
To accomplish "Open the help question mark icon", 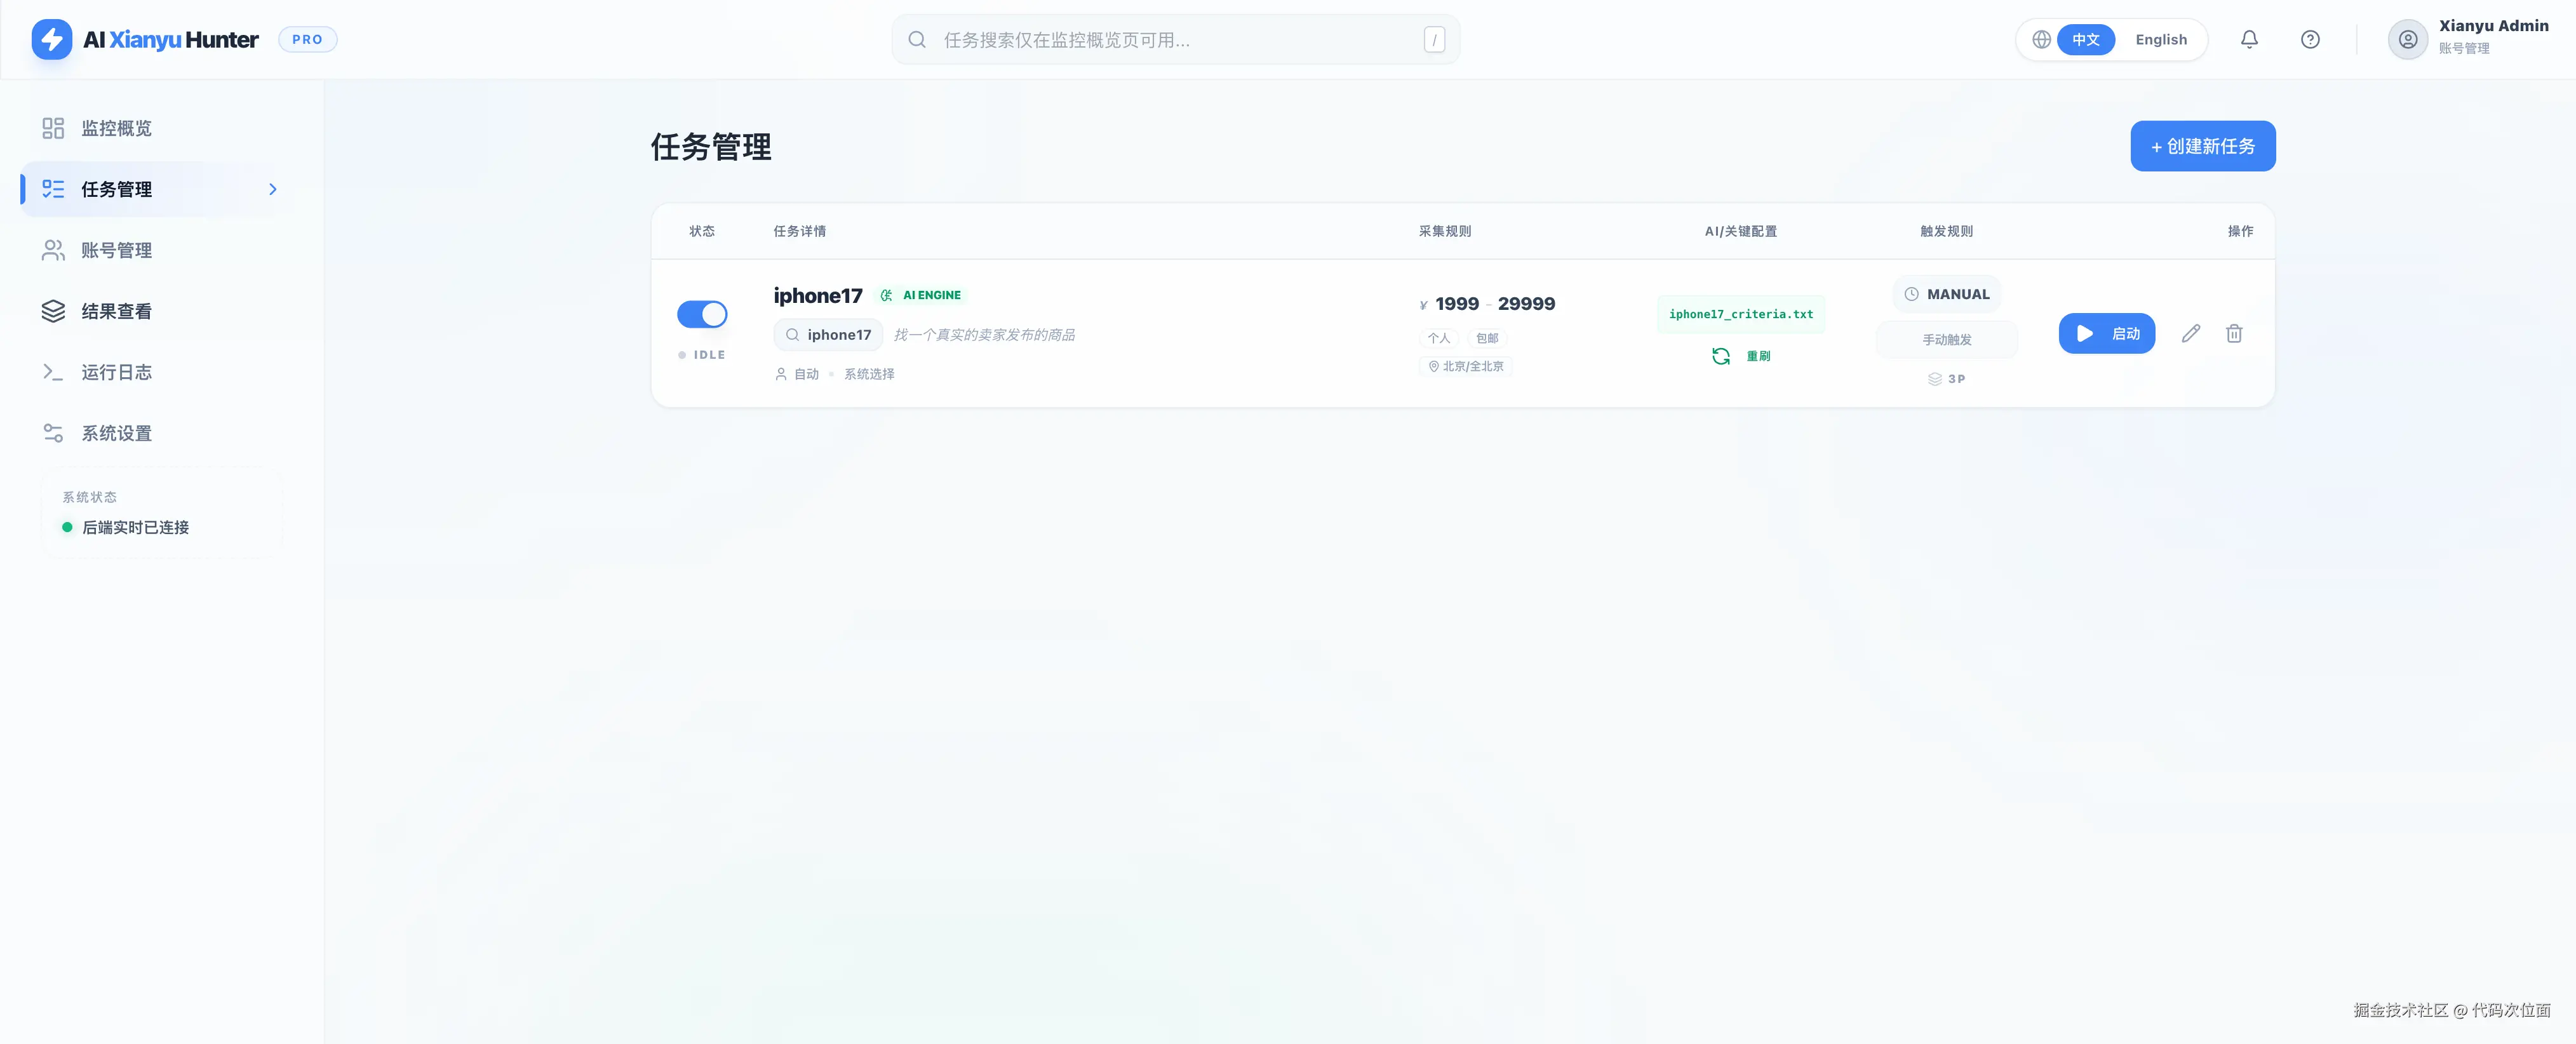I will click(2310, 40).
